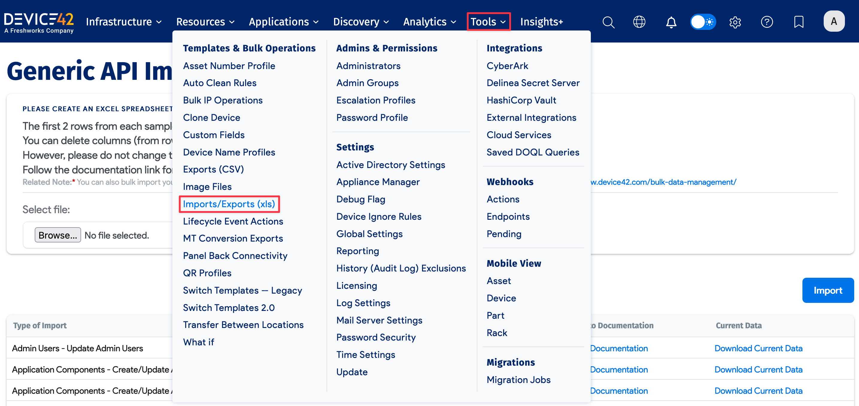Image resolution: width=859 pixels, height=406 pixels.
Task: Click the blue Import button
Action: tap(827, 290)
